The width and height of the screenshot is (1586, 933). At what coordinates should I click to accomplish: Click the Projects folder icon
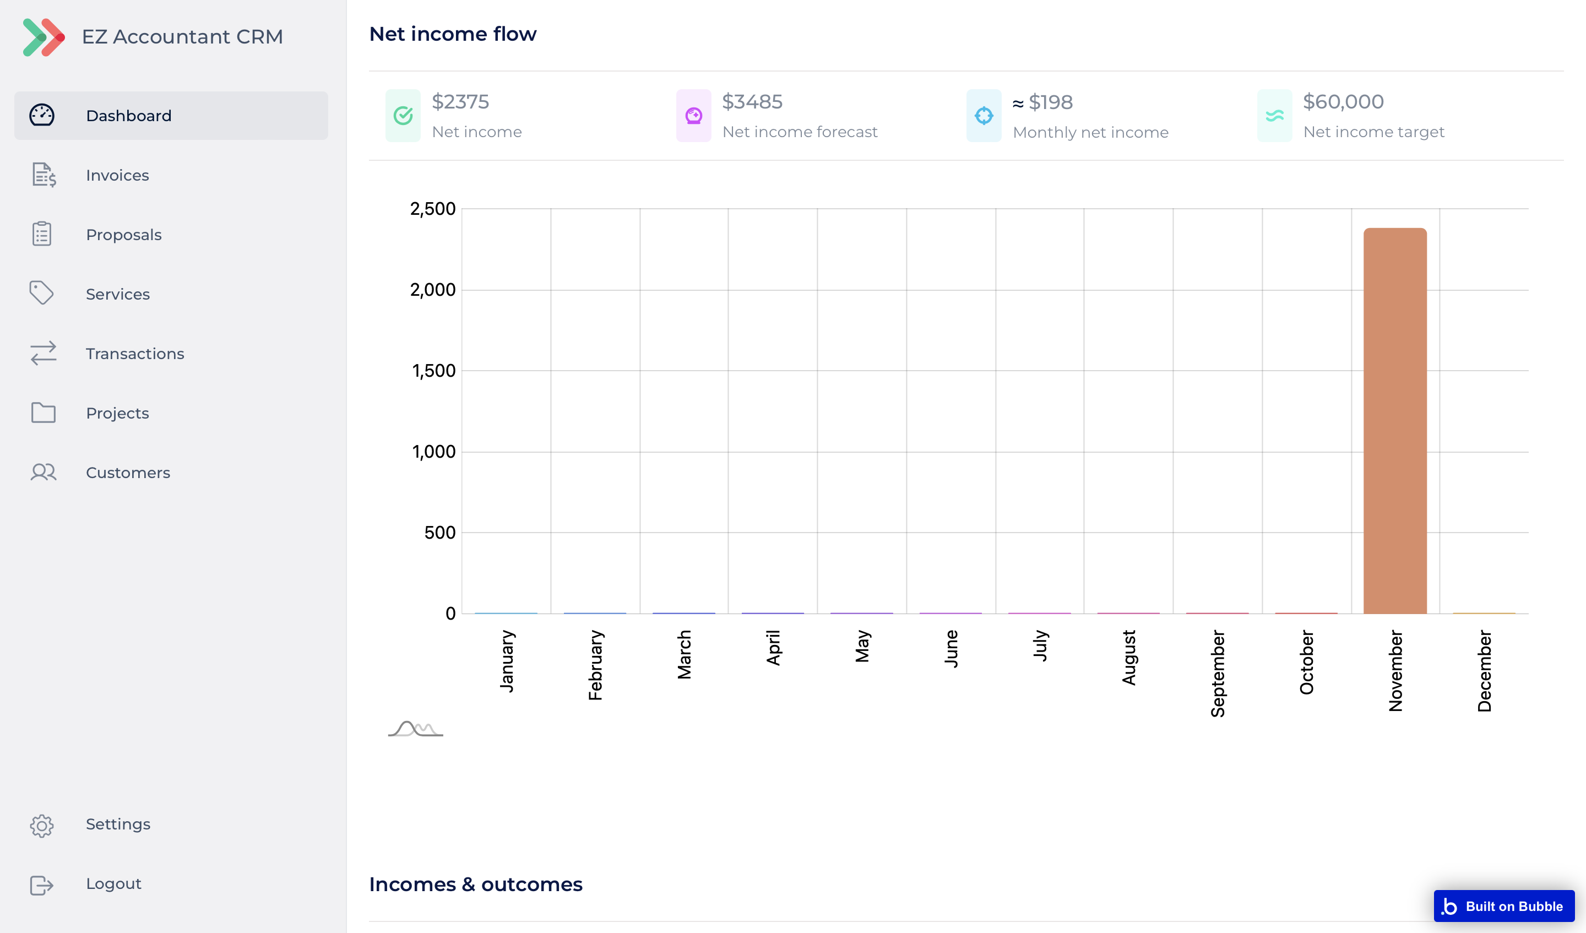[x=44, y=413]
